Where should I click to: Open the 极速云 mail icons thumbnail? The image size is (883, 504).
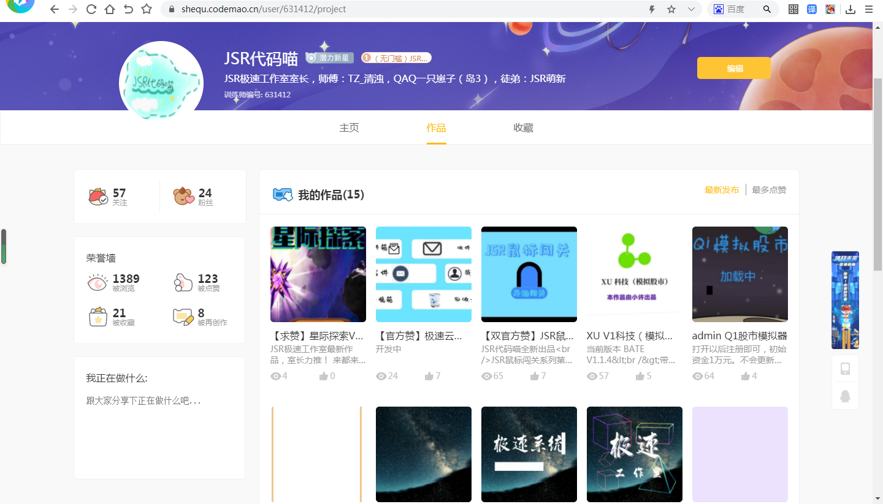(x=424, y=274)
